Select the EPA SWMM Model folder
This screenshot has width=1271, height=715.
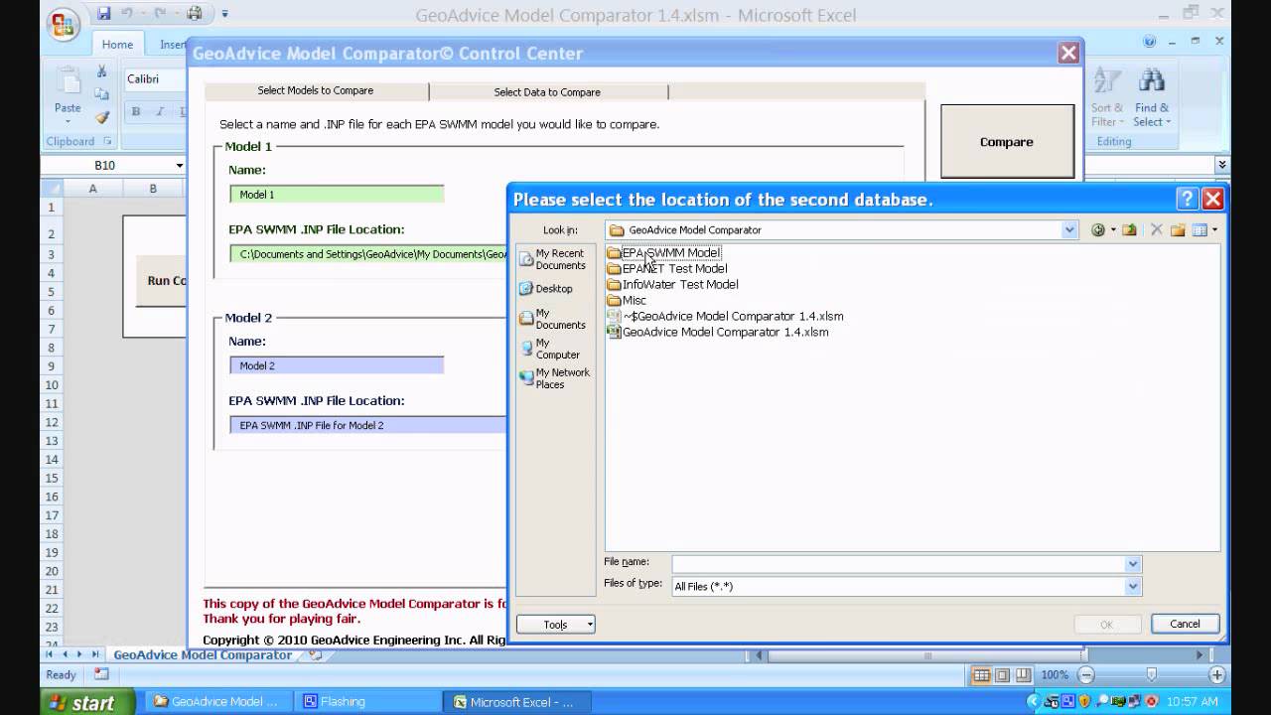[664, 252]
